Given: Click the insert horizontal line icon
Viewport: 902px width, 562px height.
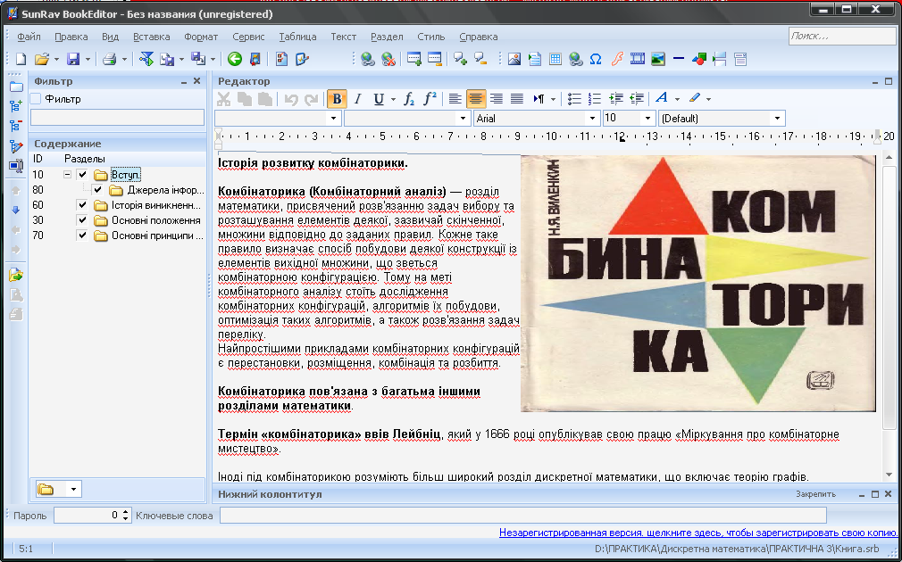Looking at the screenshot, I should [x=678, y=59].
